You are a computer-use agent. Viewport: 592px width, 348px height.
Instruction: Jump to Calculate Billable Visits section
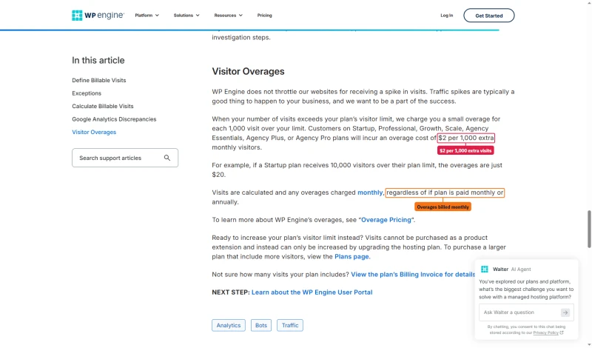[x=103, y=106]
